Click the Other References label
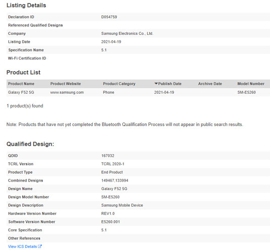The image size is (270, 252). 24,238
